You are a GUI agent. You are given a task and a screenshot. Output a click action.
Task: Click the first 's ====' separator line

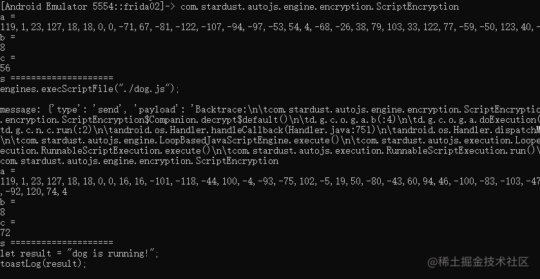coord(57,78)
